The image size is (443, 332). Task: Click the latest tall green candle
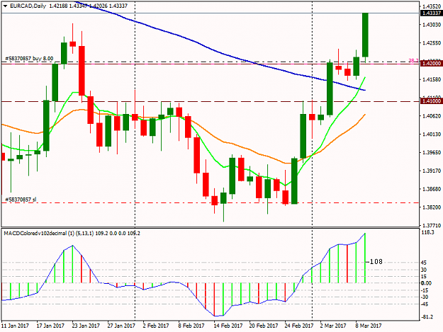365,35
